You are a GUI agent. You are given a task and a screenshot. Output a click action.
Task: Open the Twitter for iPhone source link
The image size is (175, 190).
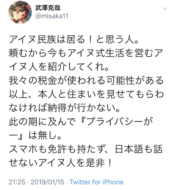pos(96,182)
